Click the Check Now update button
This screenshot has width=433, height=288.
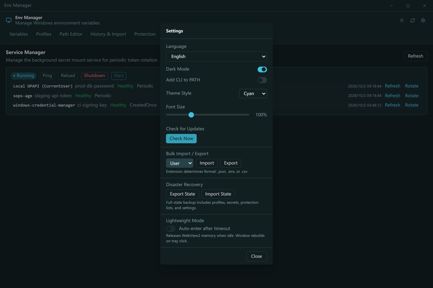[181, 138]
